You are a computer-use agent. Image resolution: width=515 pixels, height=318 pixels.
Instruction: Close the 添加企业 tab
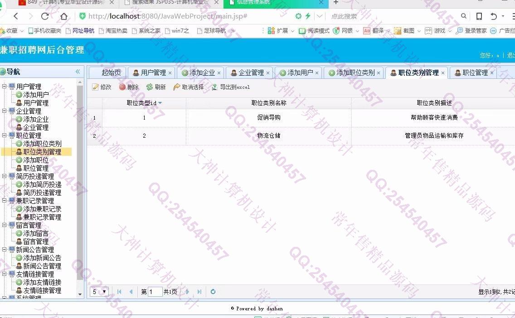coord(219,73)
